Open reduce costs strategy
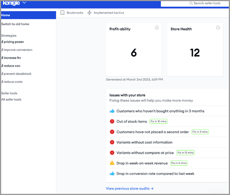 coord(12,82)
